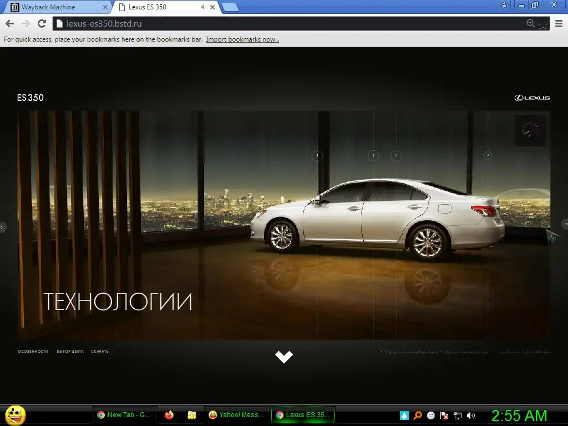Select hotspot marker number 1

(x=317, y=155)
